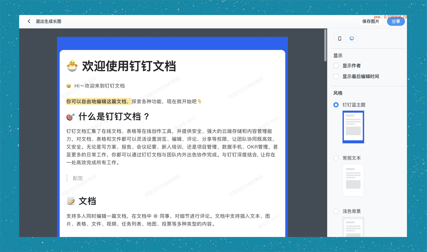This screenshot has height=252, width=427.
Task: Click the 常规文本 preview thumbnail
Action: click(353, 180)
